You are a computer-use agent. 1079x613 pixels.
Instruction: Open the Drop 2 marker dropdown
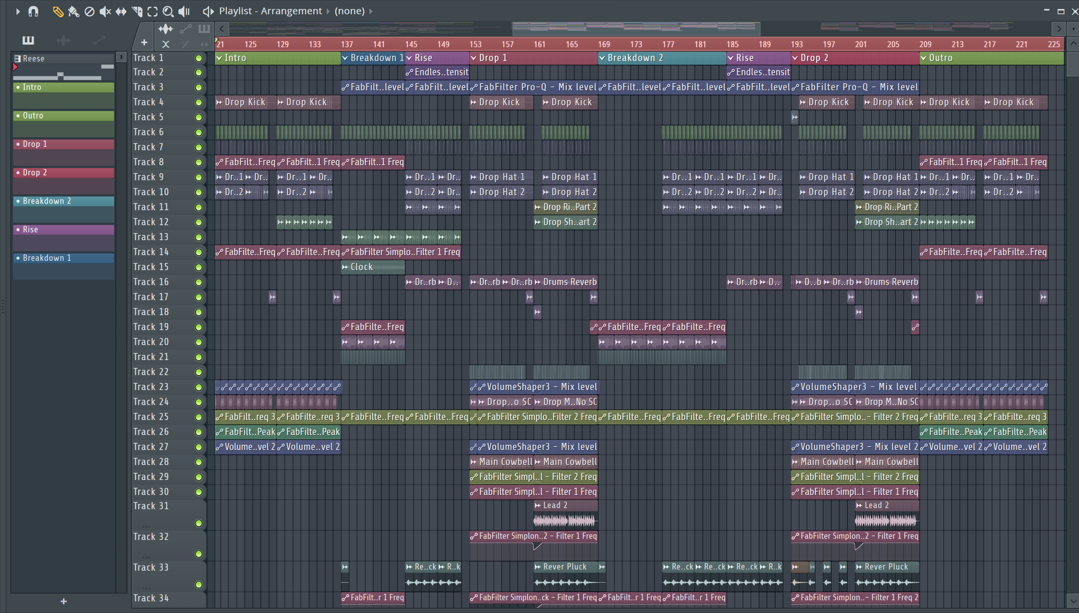(795, 58)
